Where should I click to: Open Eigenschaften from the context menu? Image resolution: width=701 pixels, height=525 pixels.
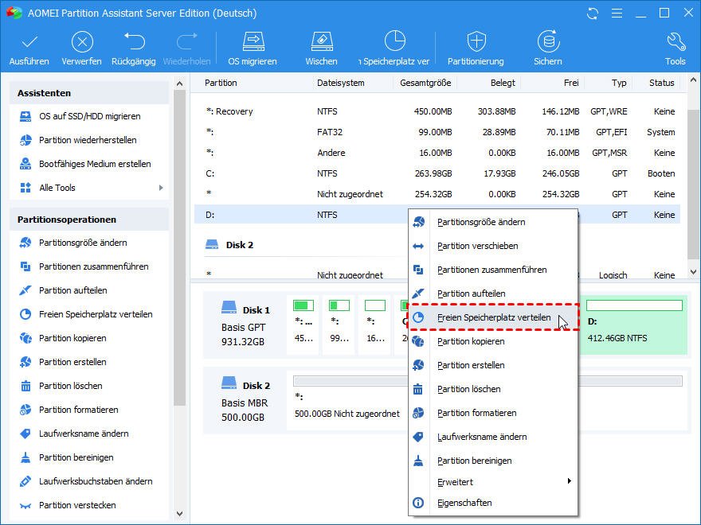pos(464,503)
